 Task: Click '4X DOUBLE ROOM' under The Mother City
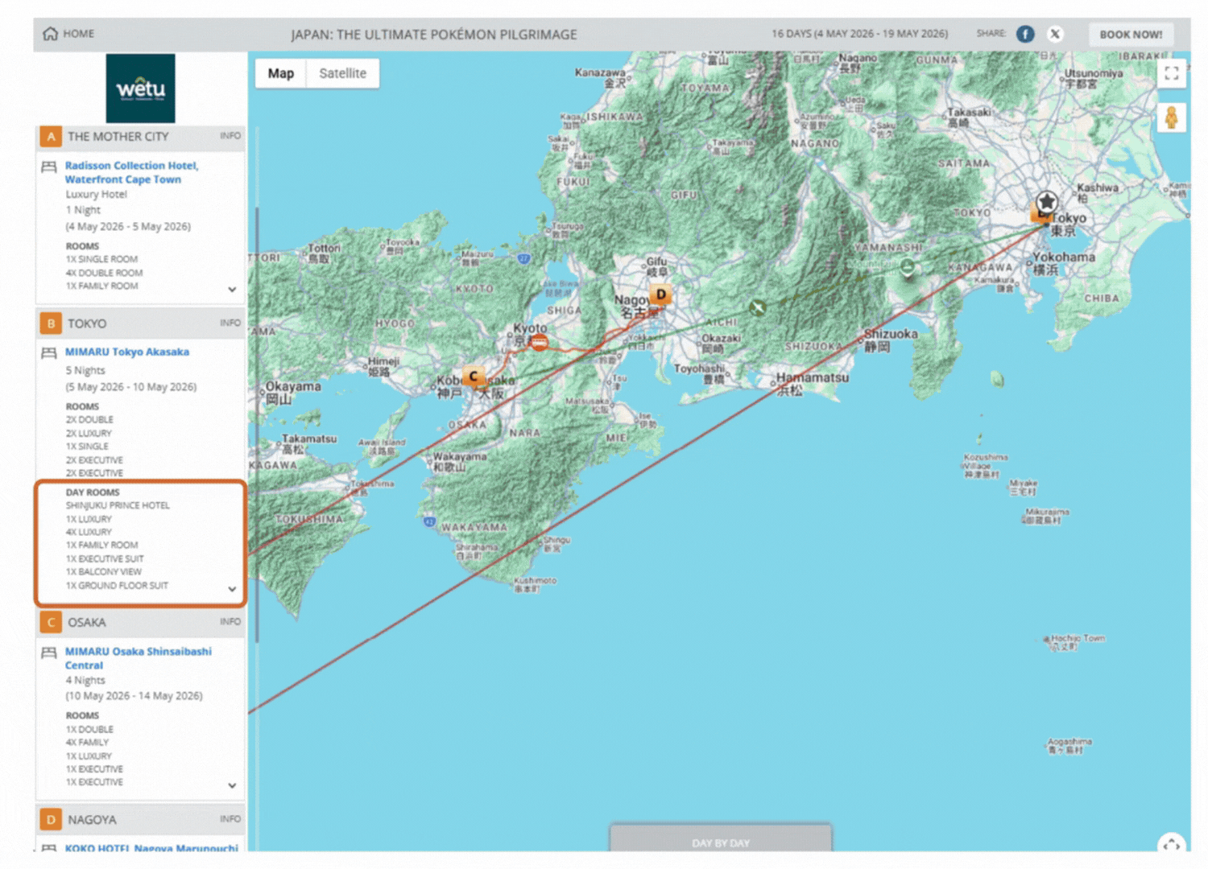pyautogui.click(x=104, y=273)
